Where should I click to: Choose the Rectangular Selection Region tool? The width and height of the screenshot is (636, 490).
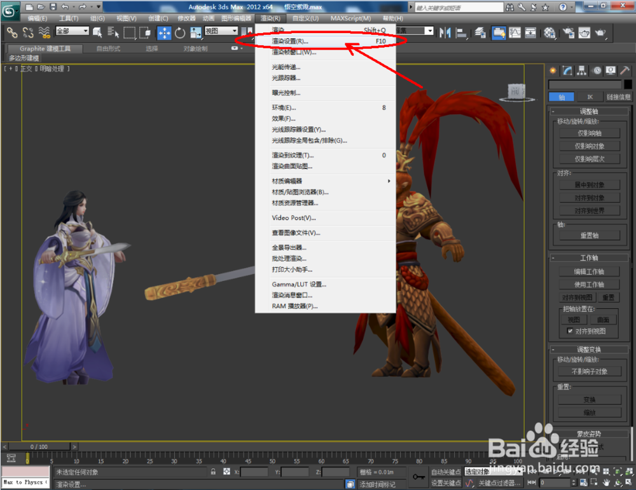pos(129,32)
